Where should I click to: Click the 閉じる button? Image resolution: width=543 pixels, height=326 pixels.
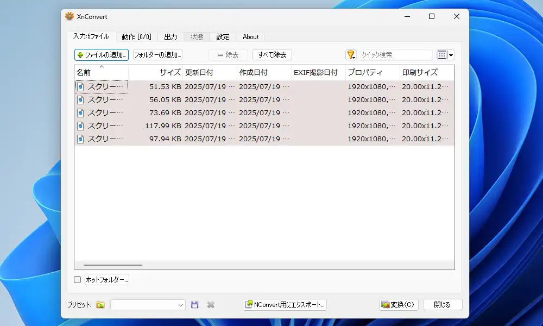pyautogui.click(x=442, y=304)
